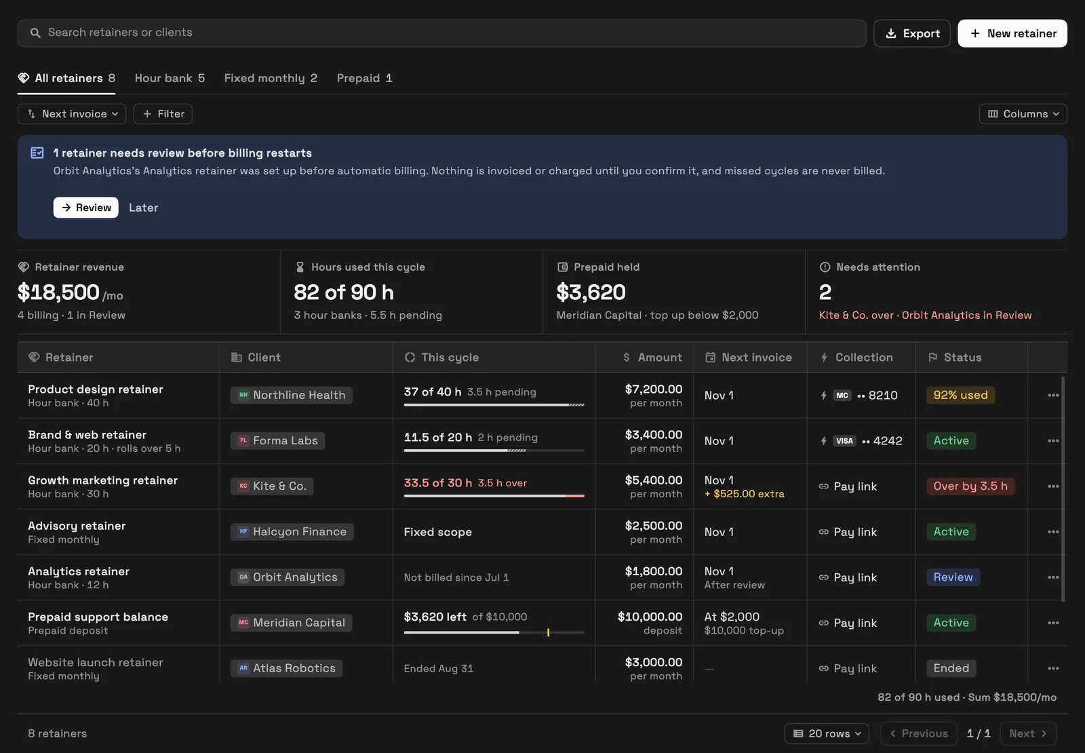
Task: Open row menu for Analytics retainer
Action: click(1052, 577)
